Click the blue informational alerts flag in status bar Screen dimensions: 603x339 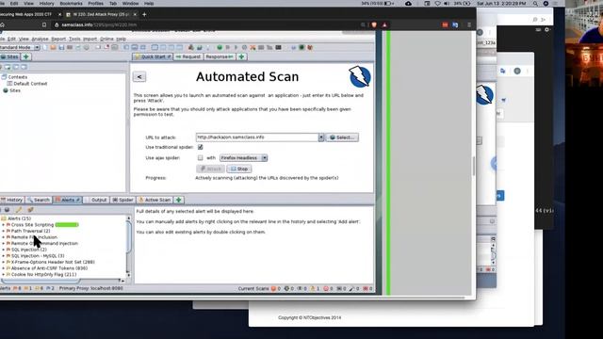coord(48,288)
